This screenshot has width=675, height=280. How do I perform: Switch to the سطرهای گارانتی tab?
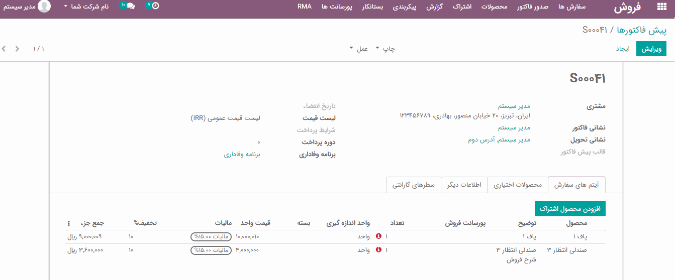[x=413, y=185]
